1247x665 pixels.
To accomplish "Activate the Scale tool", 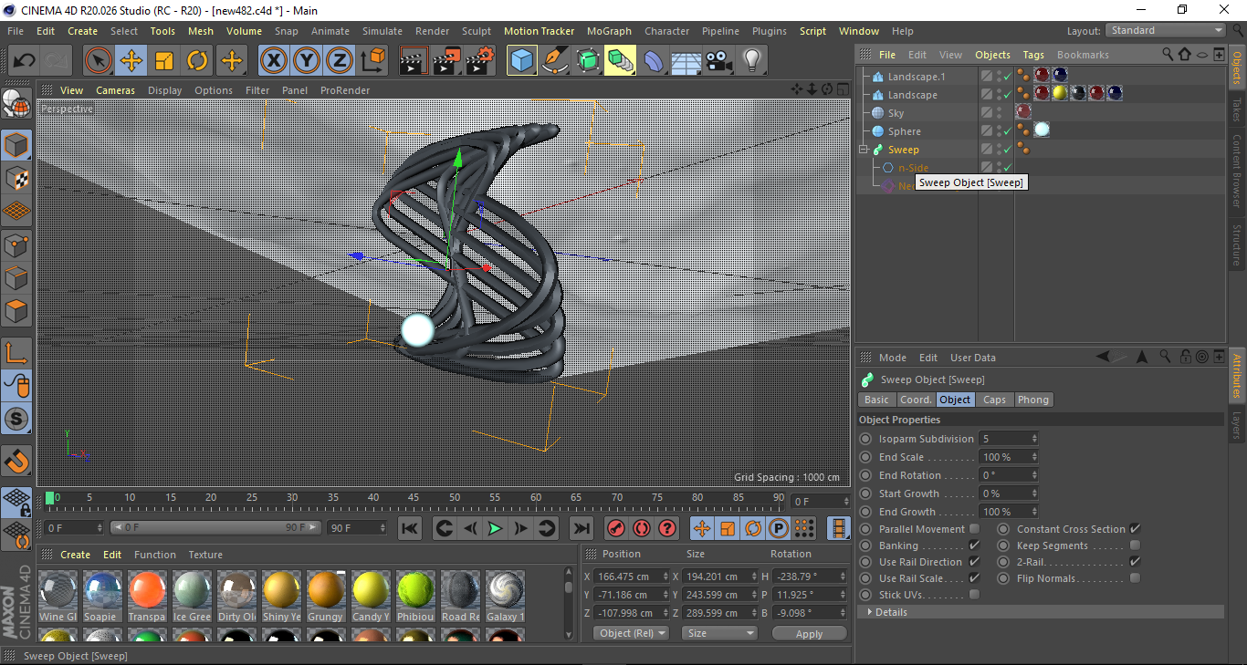I will tap(164, 61).
